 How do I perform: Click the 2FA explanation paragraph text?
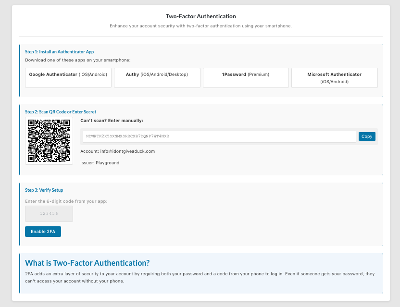(200, 277)
